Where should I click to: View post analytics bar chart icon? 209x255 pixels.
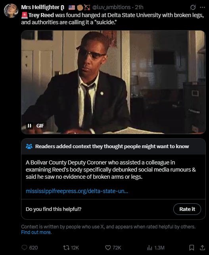click(x=150, y=248)
